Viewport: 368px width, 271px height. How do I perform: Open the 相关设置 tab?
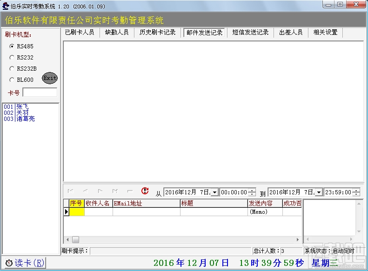(325, 33)
